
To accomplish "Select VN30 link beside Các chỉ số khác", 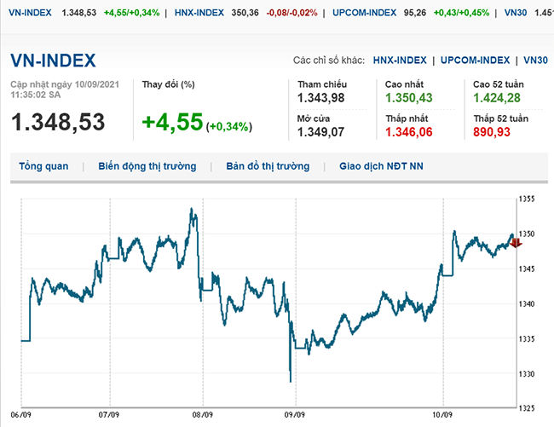I will [536, 61].
